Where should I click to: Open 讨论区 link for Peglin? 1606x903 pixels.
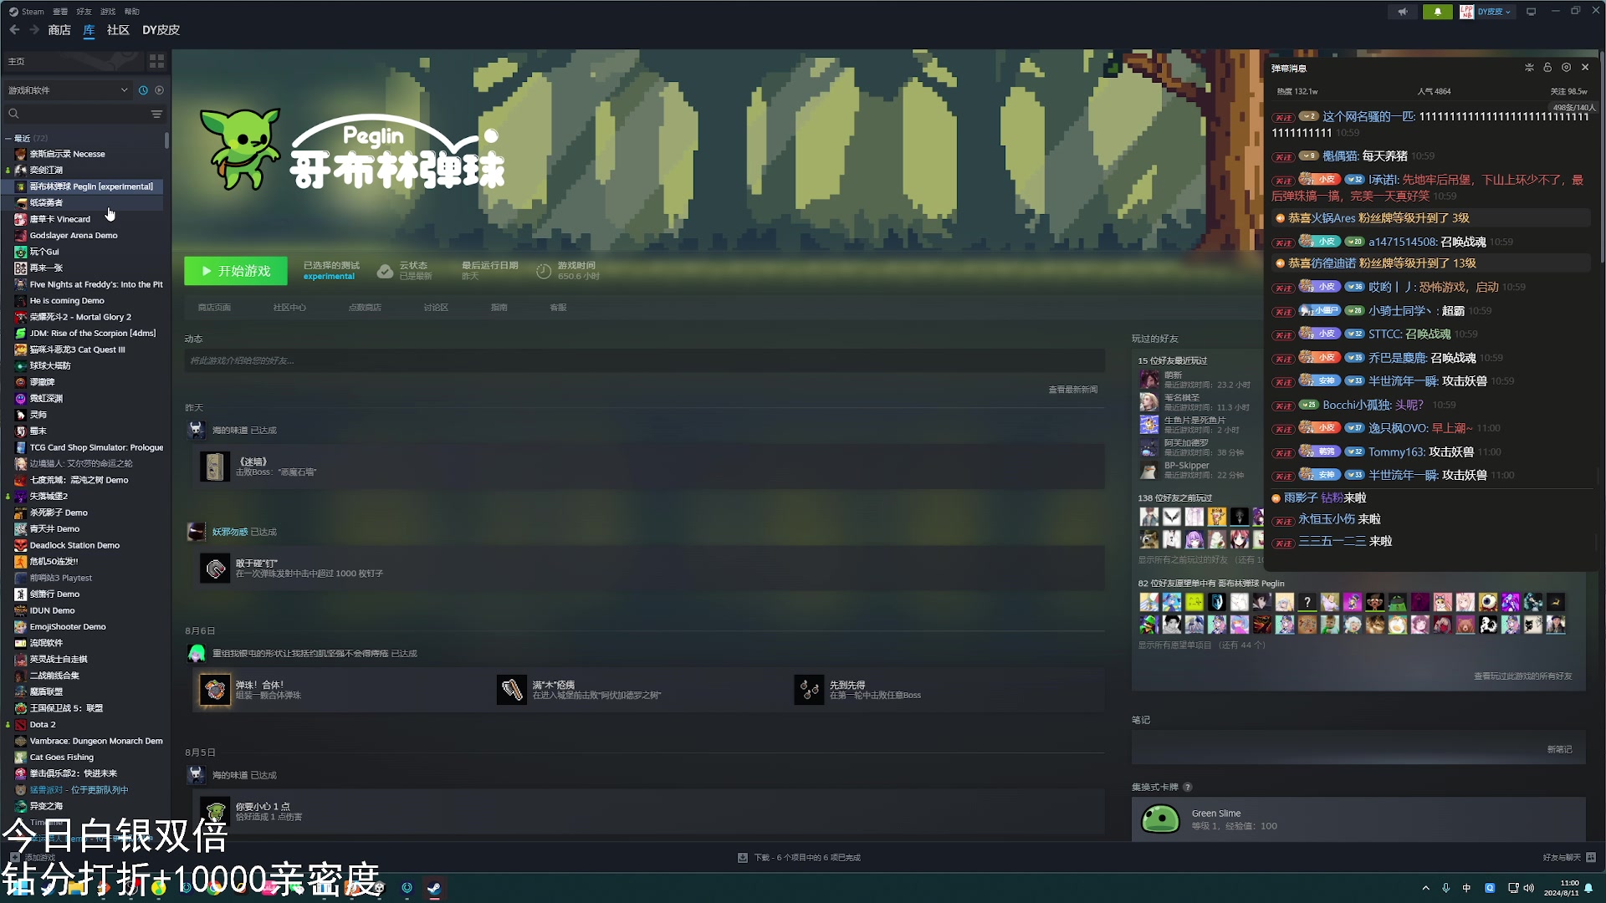point(435,308)
